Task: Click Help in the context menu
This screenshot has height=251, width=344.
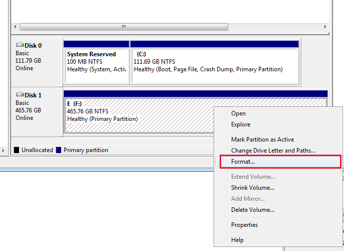Action: [x=237, y=240]
